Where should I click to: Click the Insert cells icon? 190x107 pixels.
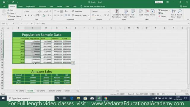coord(141,12)
